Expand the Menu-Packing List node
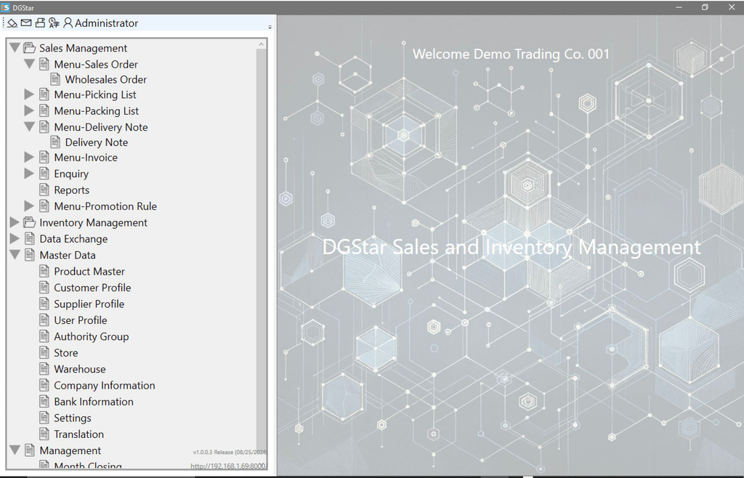The width and height of the screenshot is (744, 478). click(29, 110)
